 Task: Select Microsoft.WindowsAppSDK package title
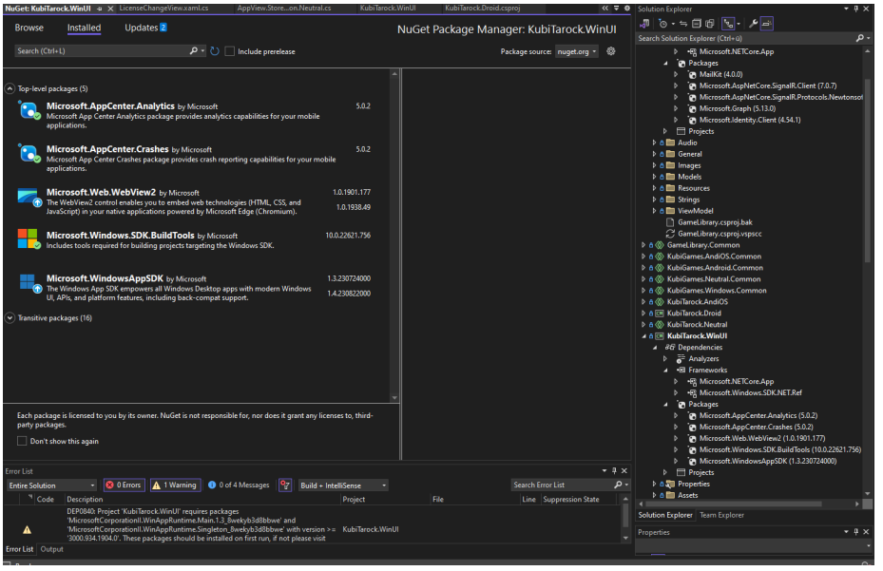point(105,278)
